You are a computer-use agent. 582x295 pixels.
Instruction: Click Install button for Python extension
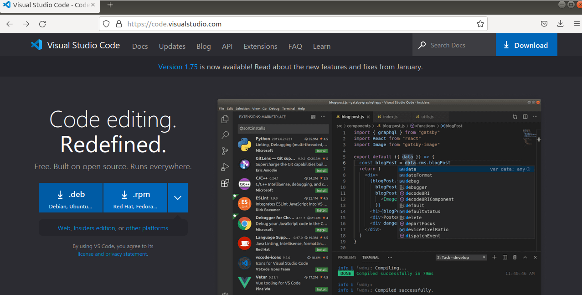(x=322, y=151)
